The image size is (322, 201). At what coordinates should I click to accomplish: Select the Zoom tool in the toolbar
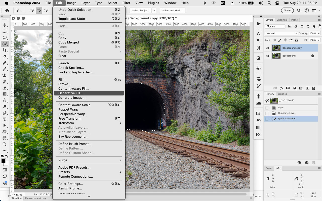[x=4, y=144]
